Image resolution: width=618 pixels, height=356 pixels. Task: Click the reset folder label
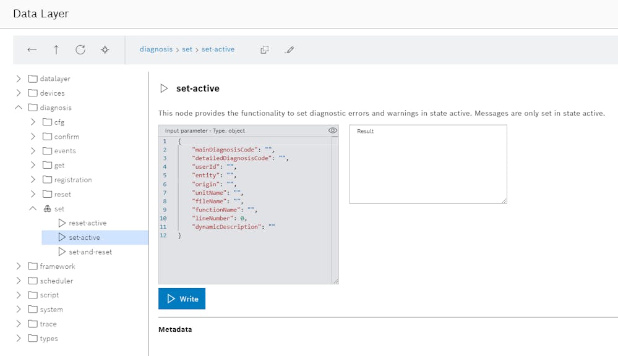point(62,194)
